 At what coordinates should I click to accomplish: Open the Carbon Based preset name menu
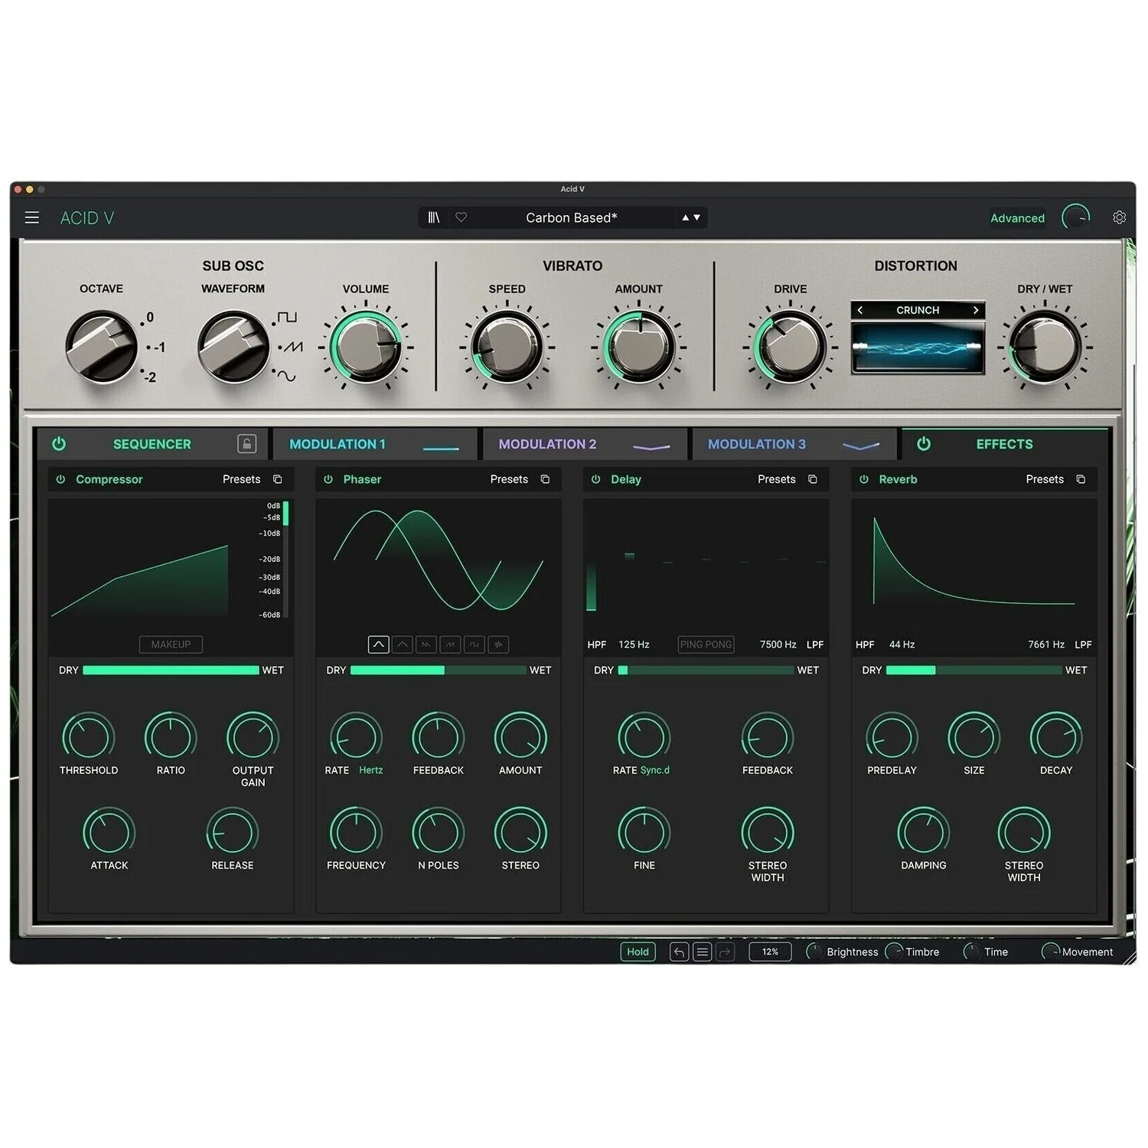(572, 218)
